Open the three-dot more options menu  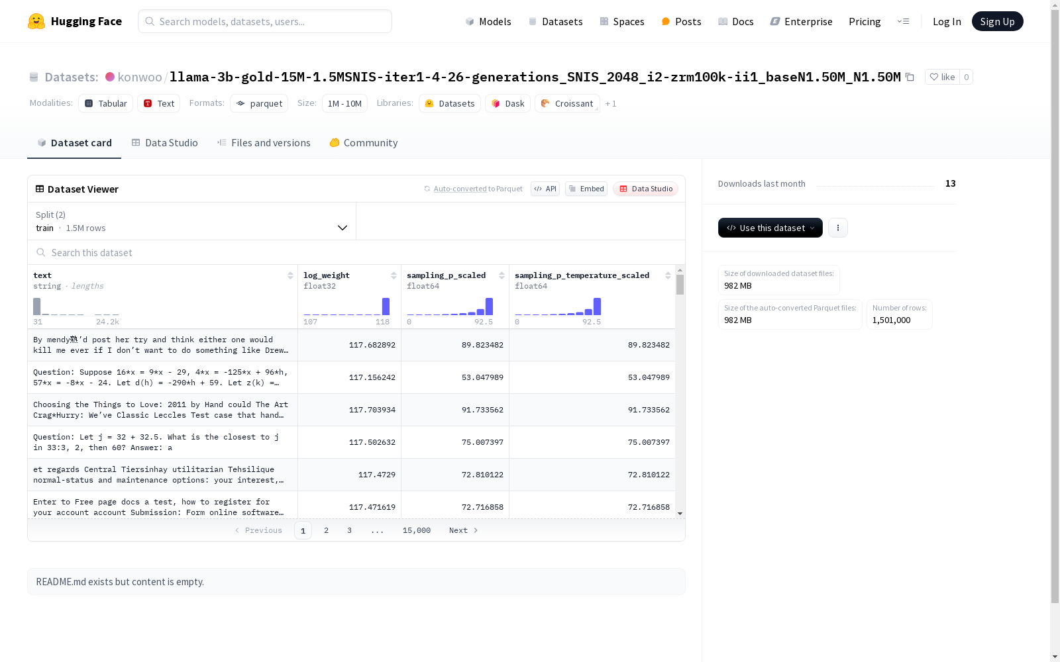[838, 228]
